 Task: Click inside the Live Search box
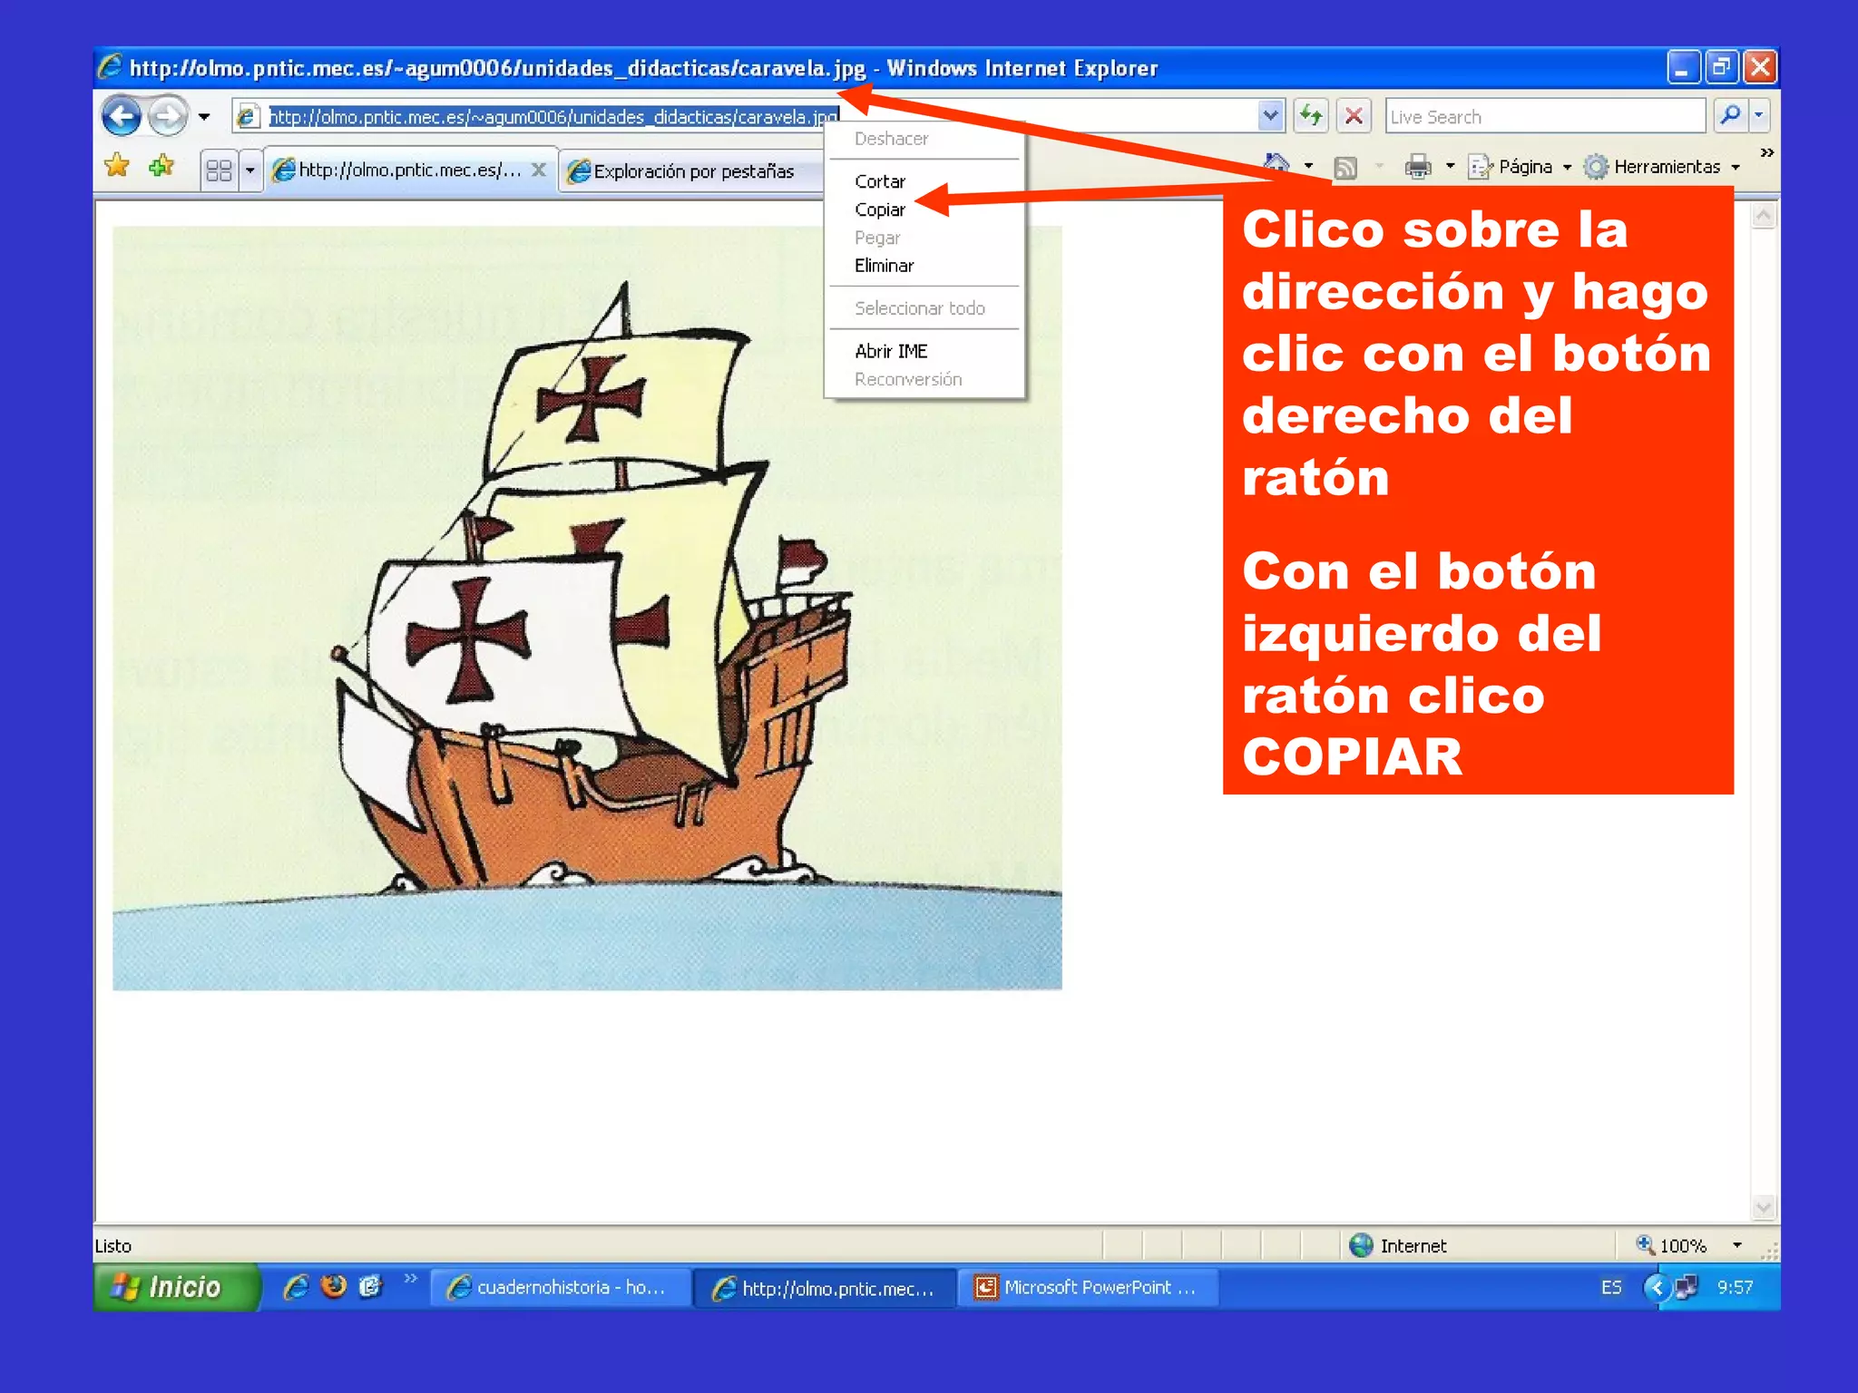tap(1545, 116)
